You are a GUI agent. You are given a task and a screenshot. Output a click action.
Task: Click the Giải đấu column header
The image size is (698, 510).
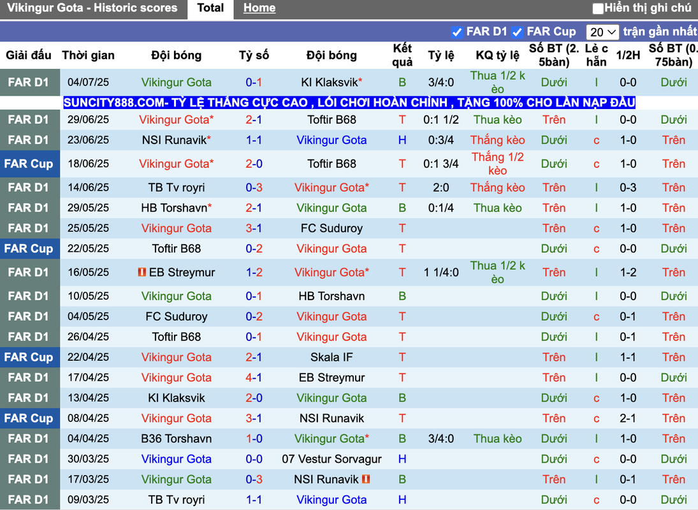[x=29, y=55]
